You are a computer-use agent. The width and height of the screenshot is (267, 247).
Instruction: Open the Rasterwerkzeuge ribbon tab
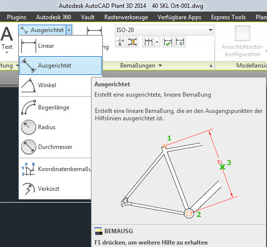[x=126, y=17]
